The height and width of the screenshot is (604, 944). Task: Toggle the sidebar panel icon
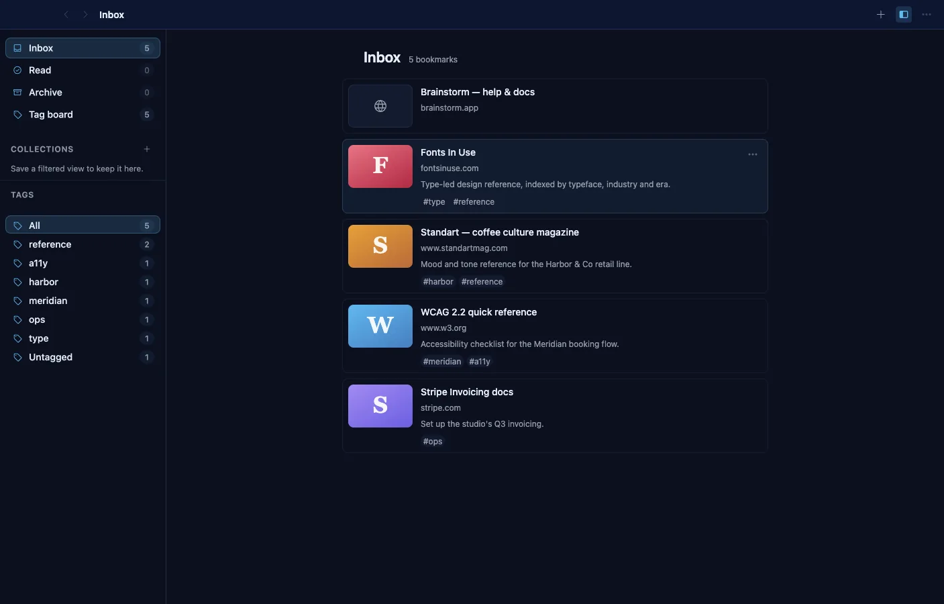[904, 14]
